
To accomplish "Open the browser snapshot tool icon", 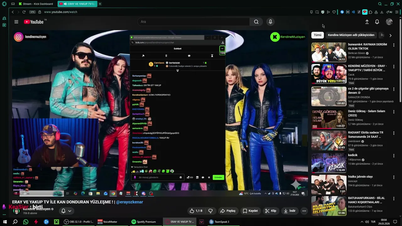I will click(x=317, y=12).
